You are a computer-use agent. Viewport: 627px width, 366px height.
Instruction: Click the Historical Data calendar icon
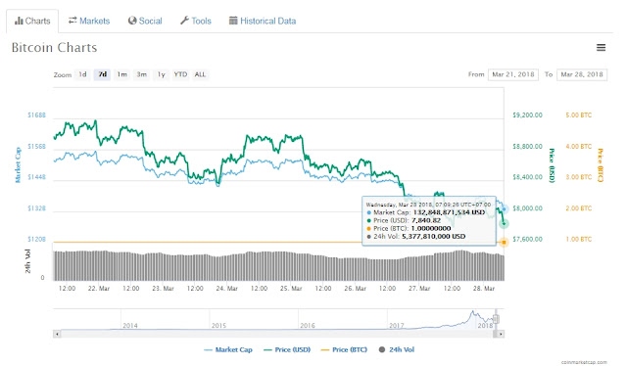click(x=233, y=21)
